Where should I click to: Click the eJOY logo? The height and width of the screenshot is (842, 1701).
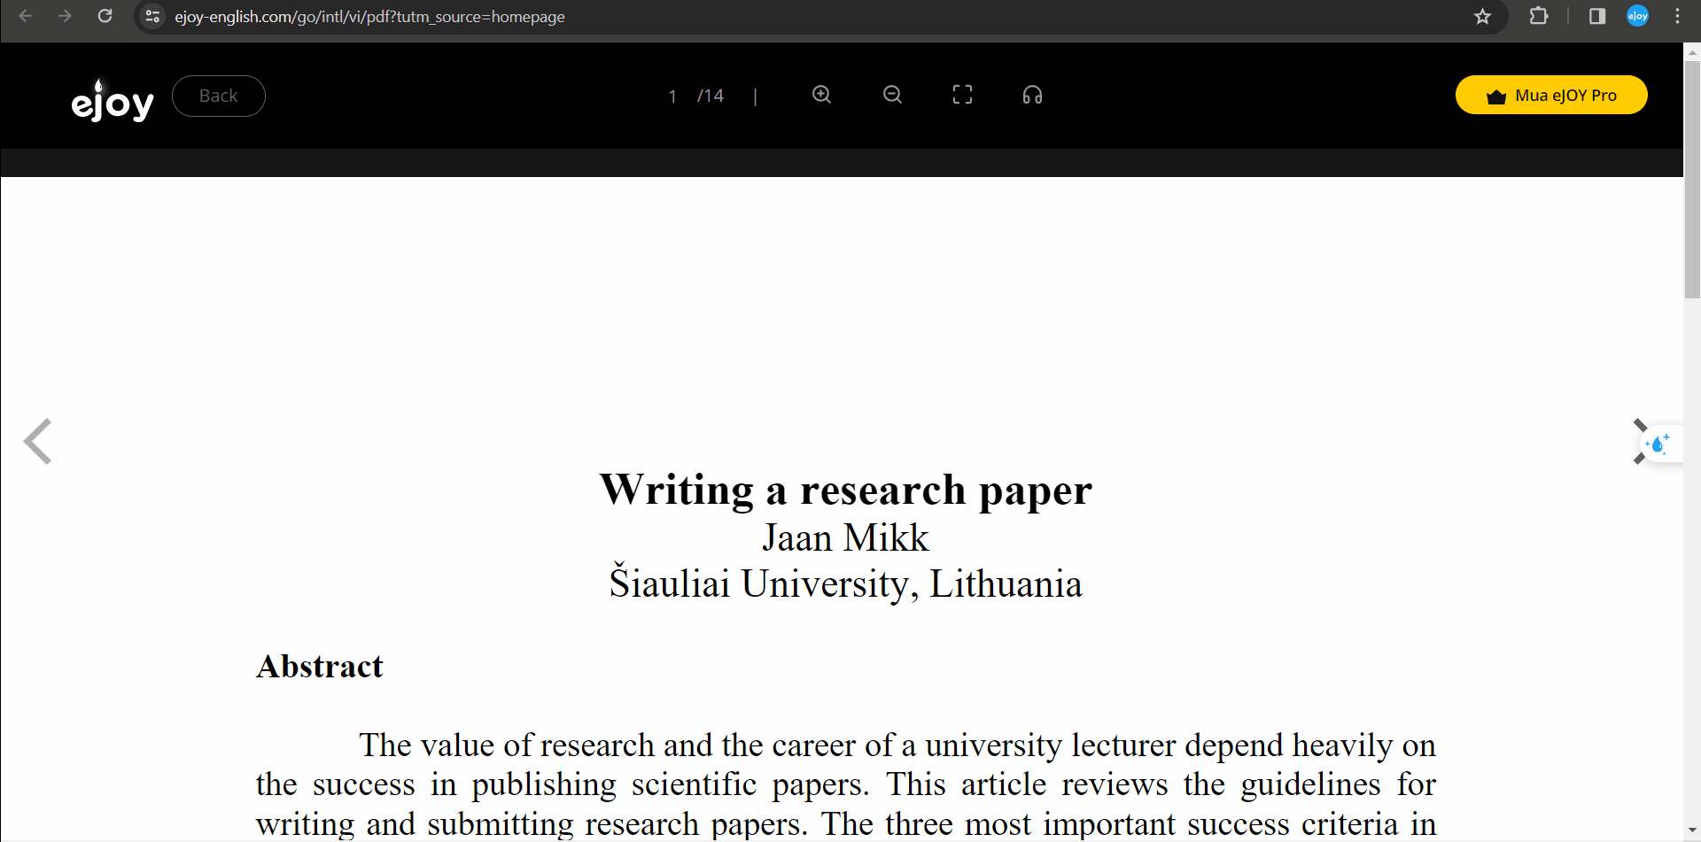pyautogui.click(x=113, y=99)
